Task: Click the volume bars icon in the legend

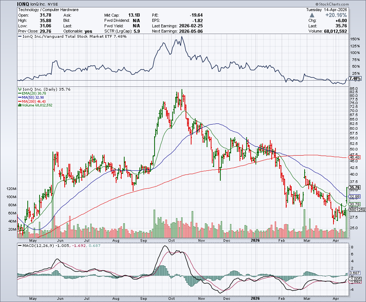Action: click(20, 105)
